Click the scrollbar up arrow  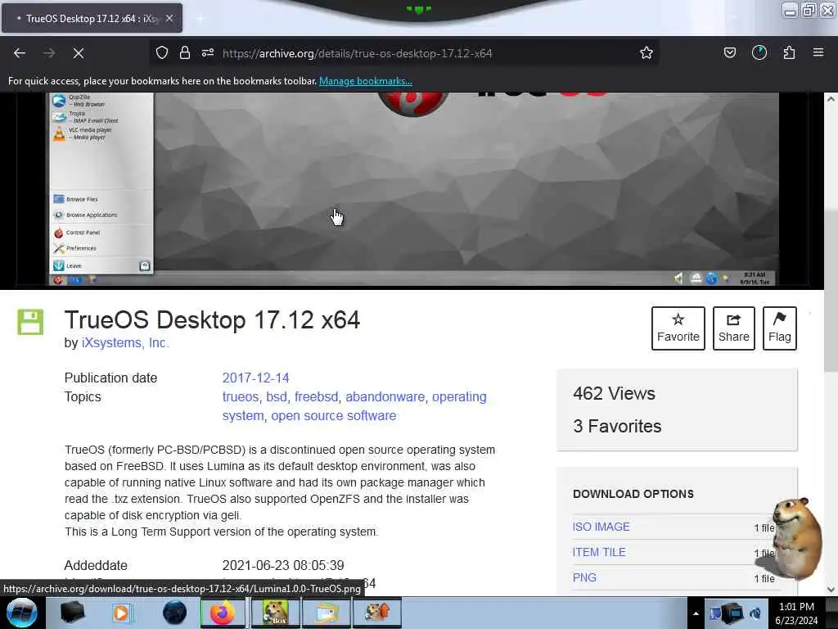[x=831, y=99]
